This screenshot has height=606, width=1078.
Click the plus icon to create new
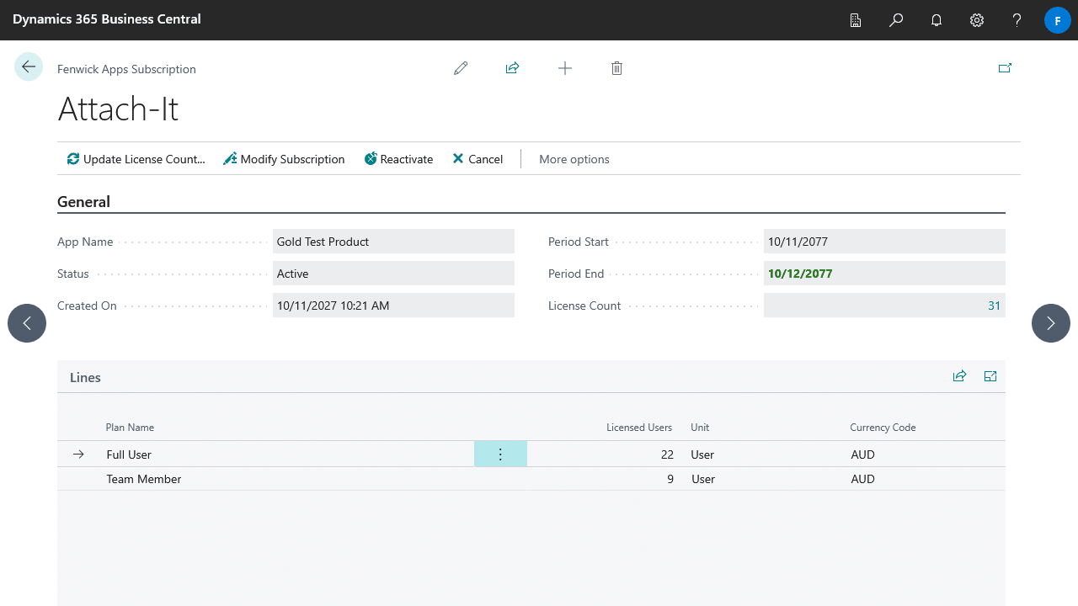(x=565, y=68)
